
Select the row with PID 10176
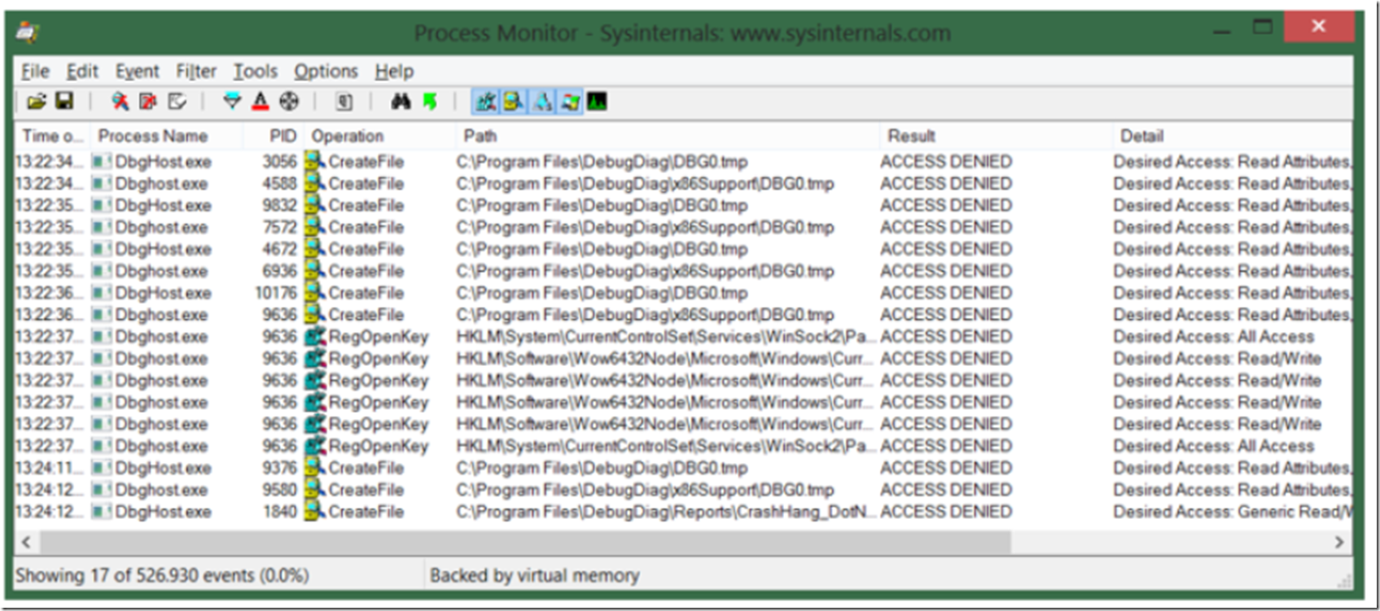pyautogui.click(x=683, y=293)
